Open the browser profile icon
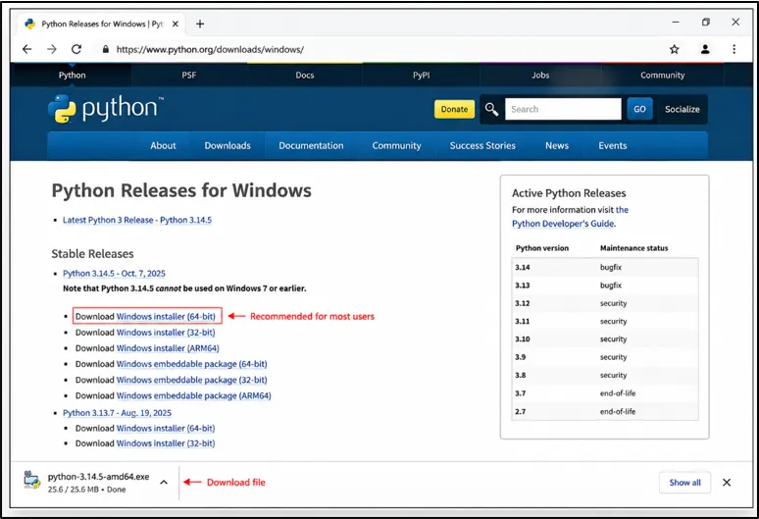This screenshot has width=759, height=519. coord(705,49)
